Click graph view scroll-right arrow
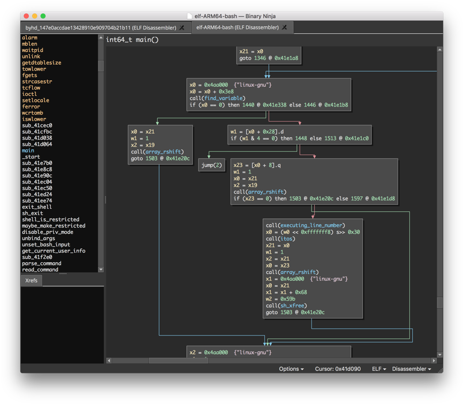Image resolution: width=463 pixels, height=404 pixels. (434, 361)
